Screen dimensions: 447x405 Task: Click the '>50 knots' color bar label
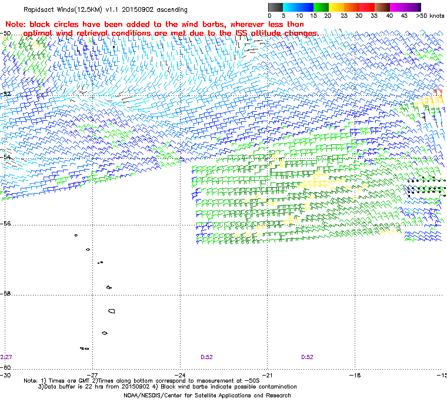(x=430, y=16)
